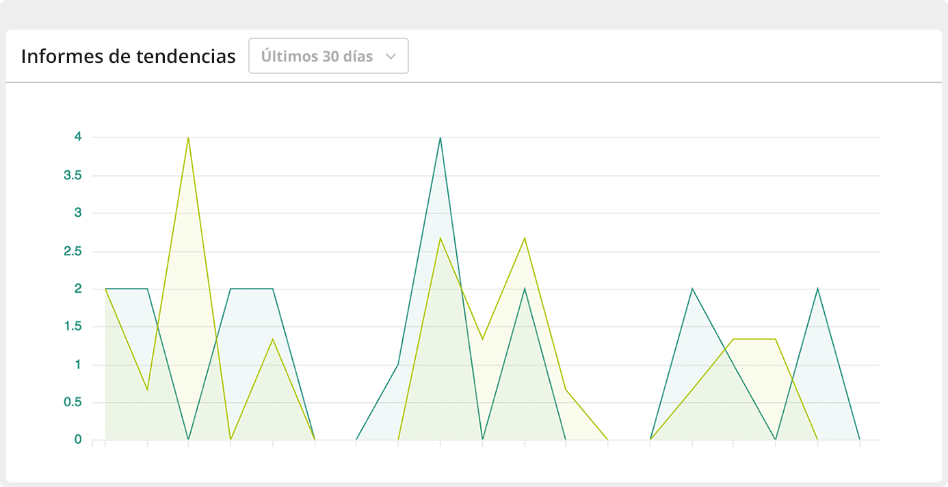948x487 pixels.
Task: Click the dark green line's tallest peak at 4
Action: 440,137
